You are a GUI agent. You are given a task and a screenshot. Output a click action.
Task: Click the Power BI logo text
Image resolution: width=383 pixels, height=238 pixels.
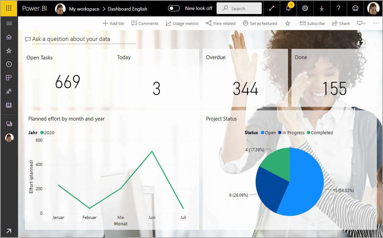point(35,8)
